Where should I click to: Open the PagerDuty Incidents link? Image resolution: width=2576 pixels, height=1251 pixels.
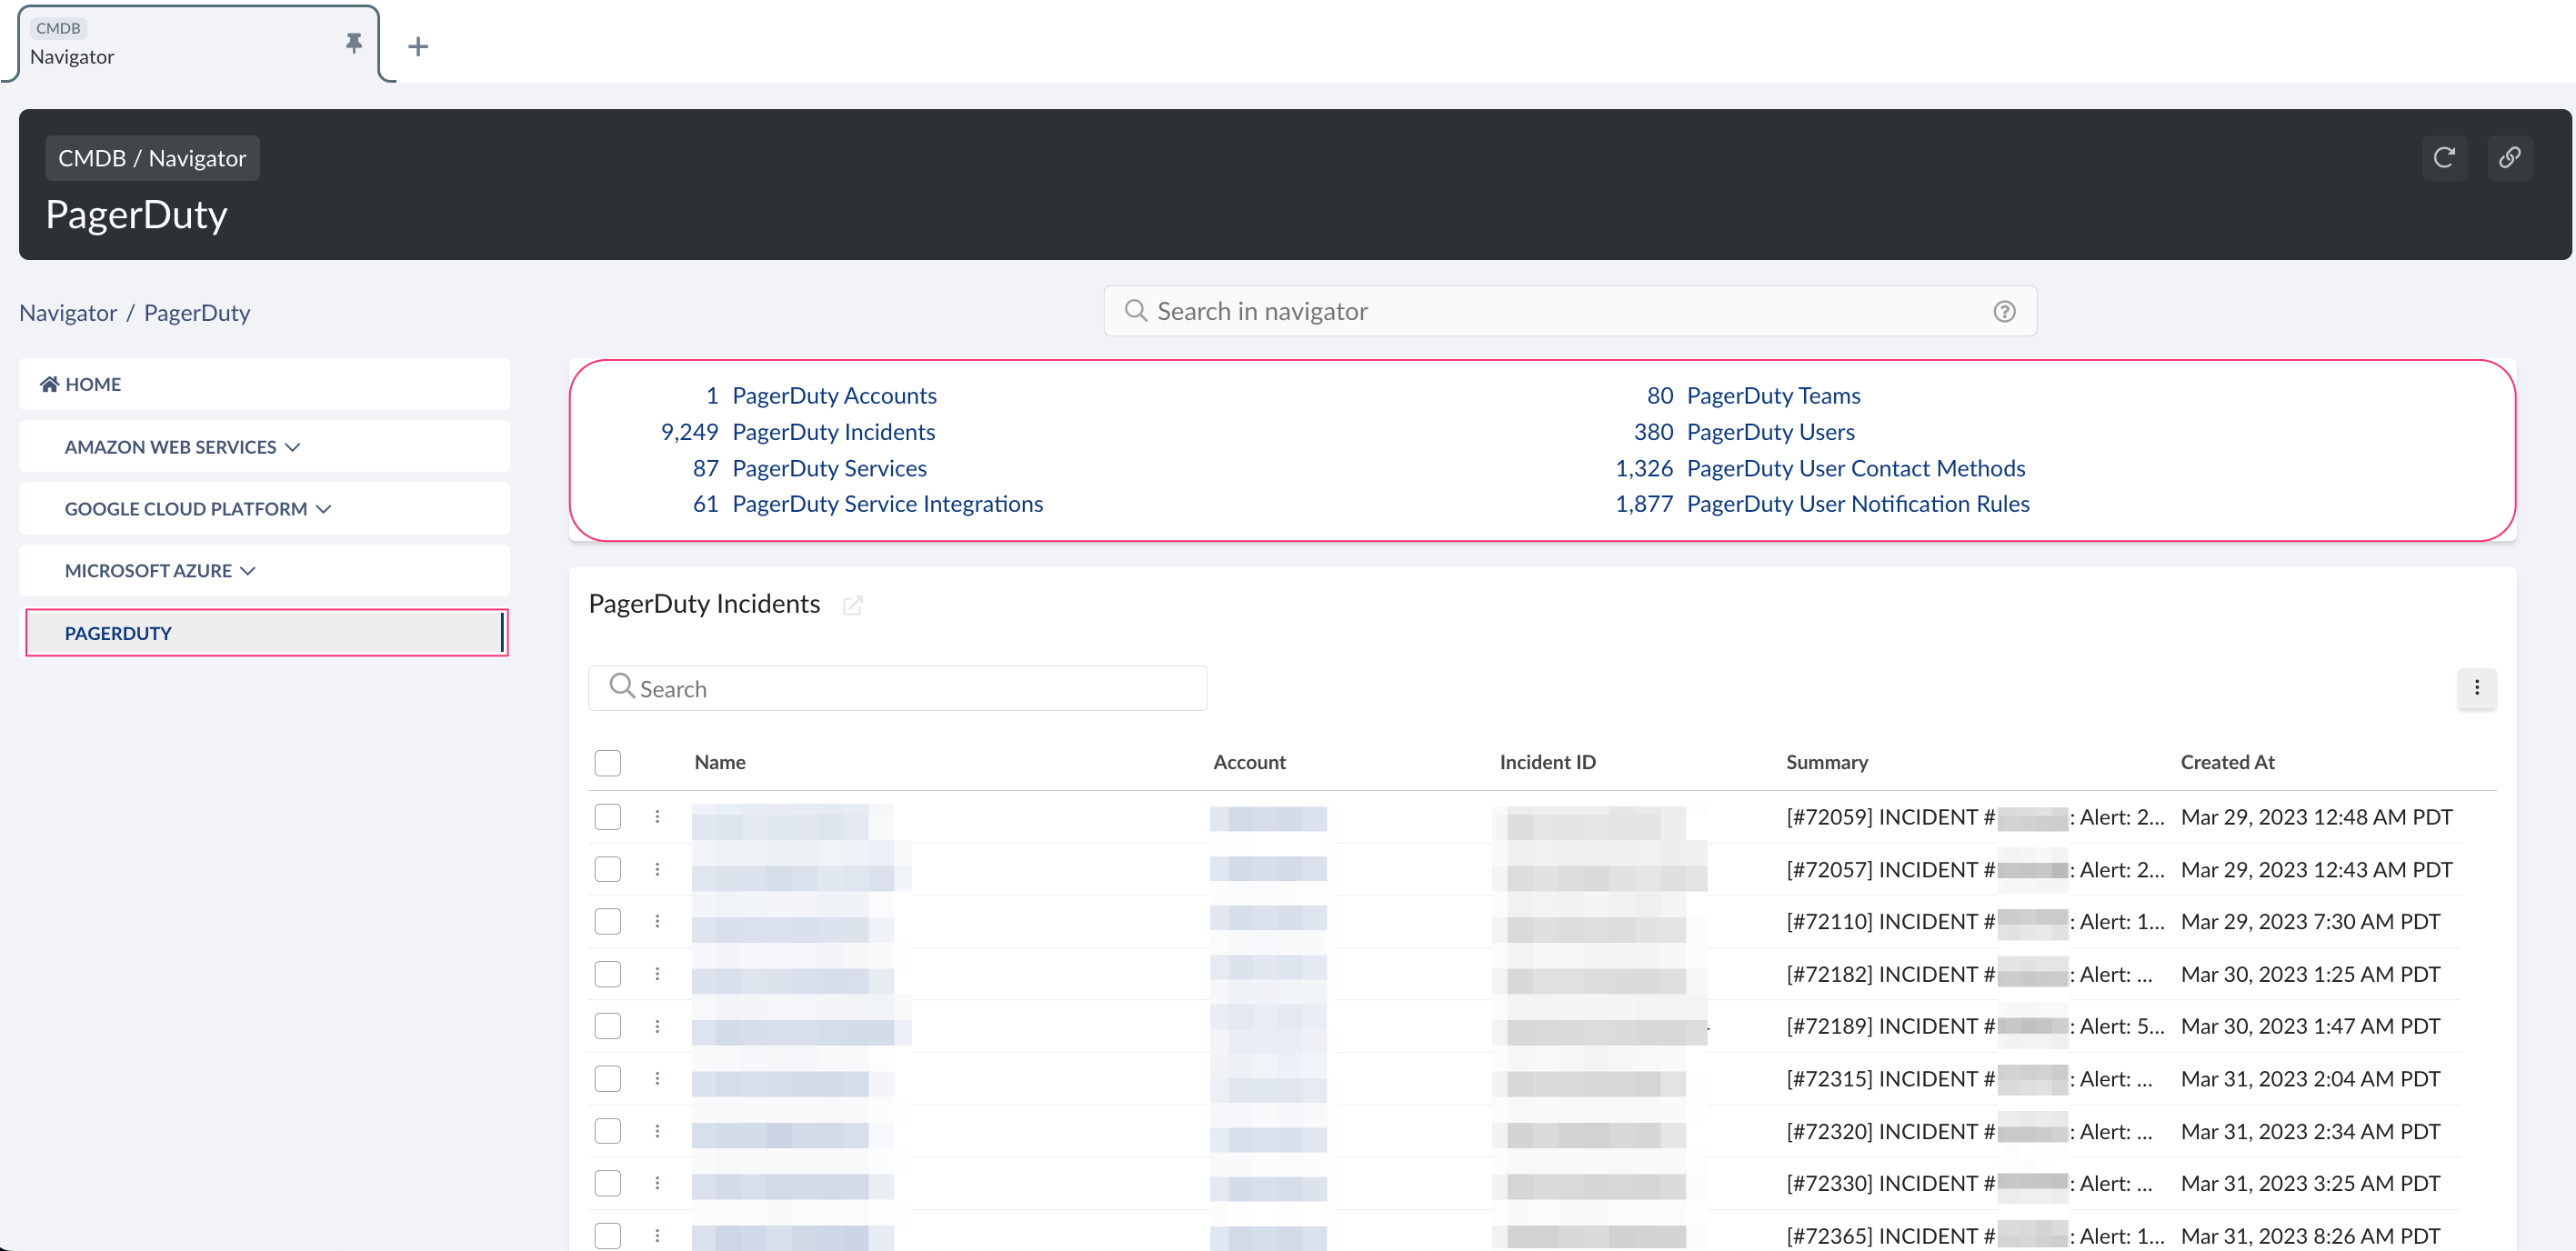point(833,431)
